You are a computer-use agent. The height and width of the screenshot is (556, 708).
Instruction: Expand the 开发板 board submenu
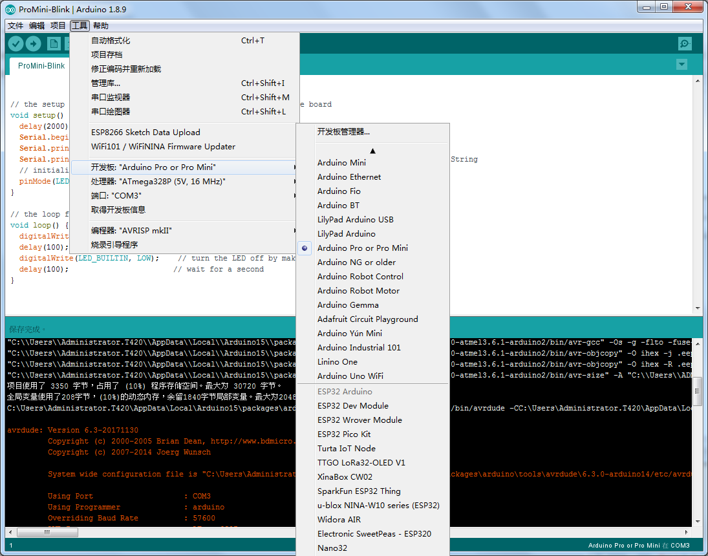(185, 167)
